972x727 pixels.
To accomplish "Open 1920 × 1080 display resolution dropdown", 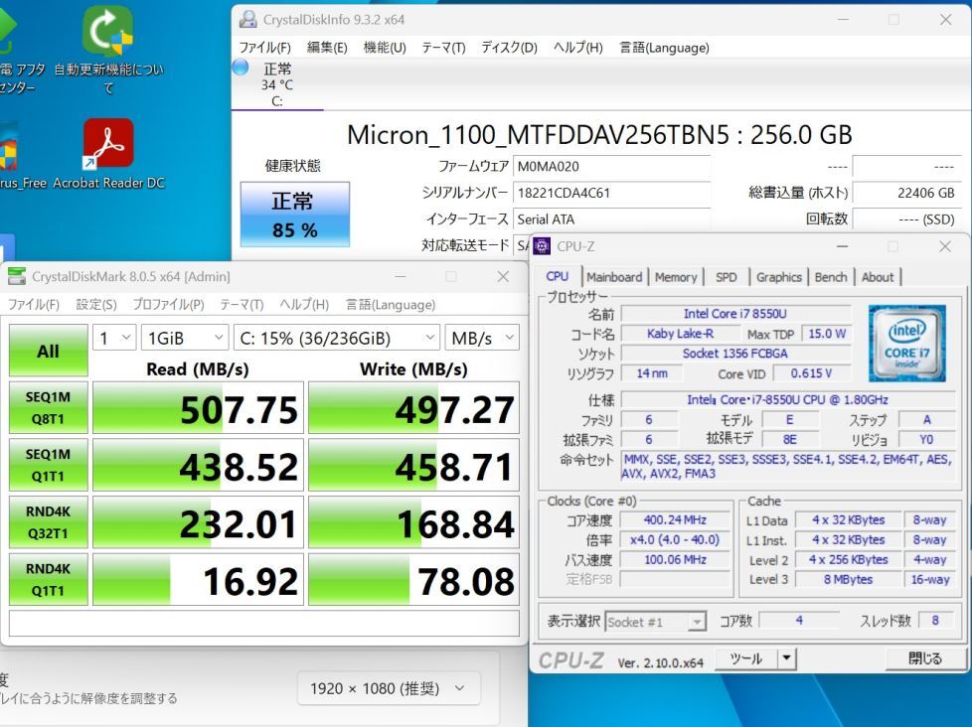I will 389,688.
